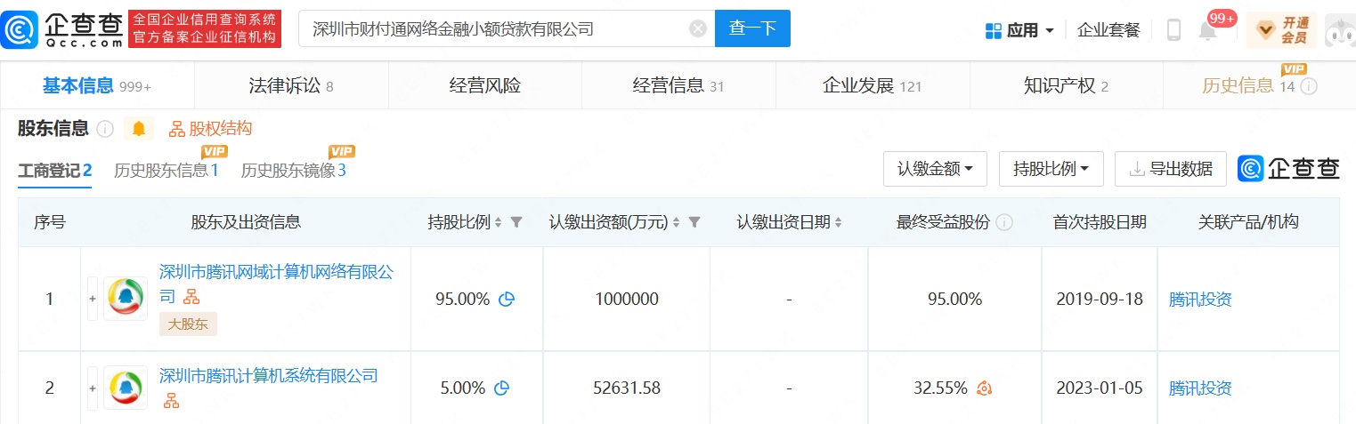
Task: Open the 应用 dropdown menu
Action: pos(1019,30)
